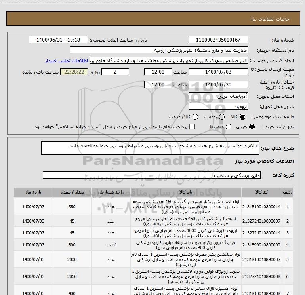Click the ارومیه delivery city field

218,107
